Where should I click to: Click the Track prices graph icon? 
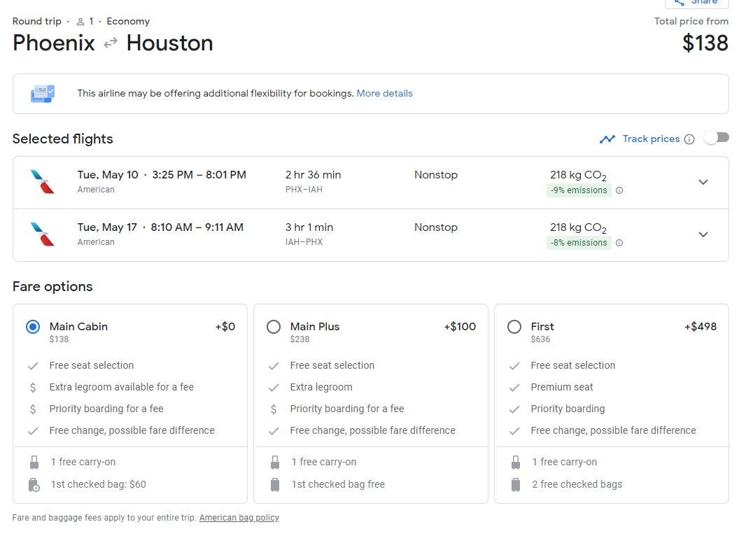(607, 139)
